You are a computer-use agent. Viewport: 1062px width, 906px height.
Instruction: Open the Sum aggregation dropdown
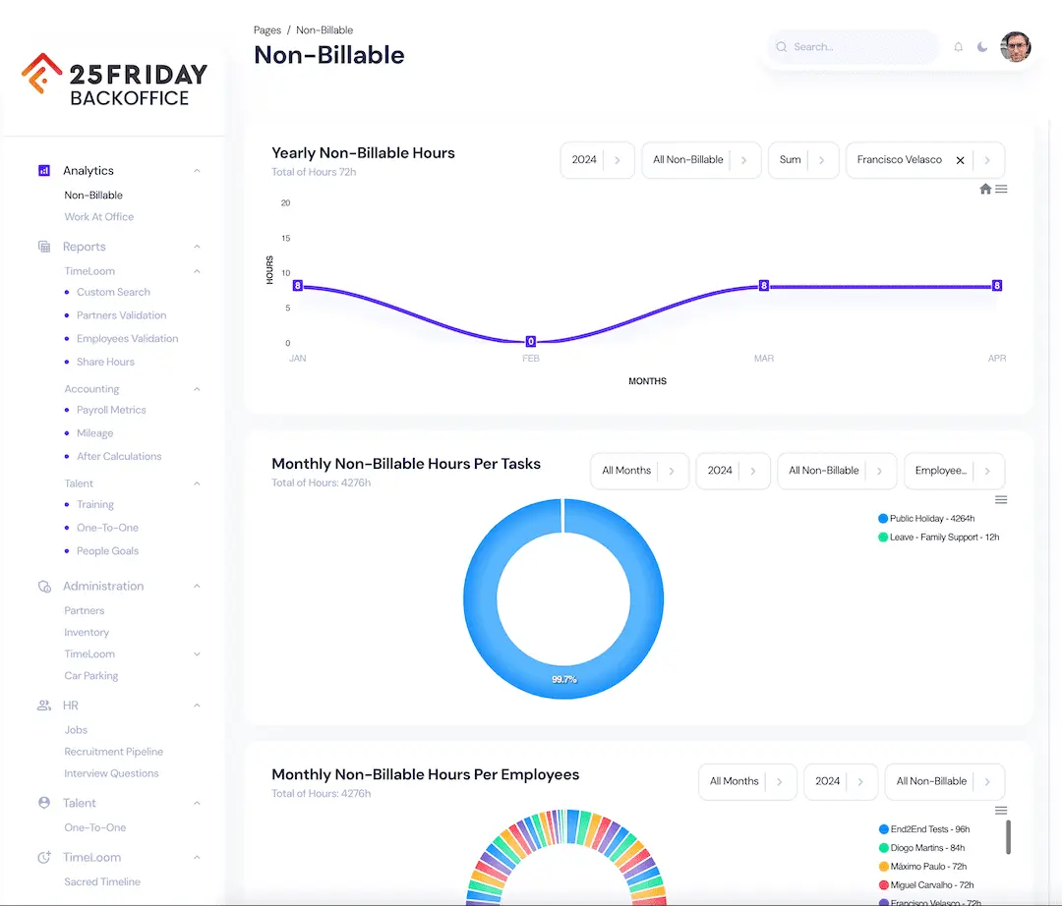coord(802,160)
